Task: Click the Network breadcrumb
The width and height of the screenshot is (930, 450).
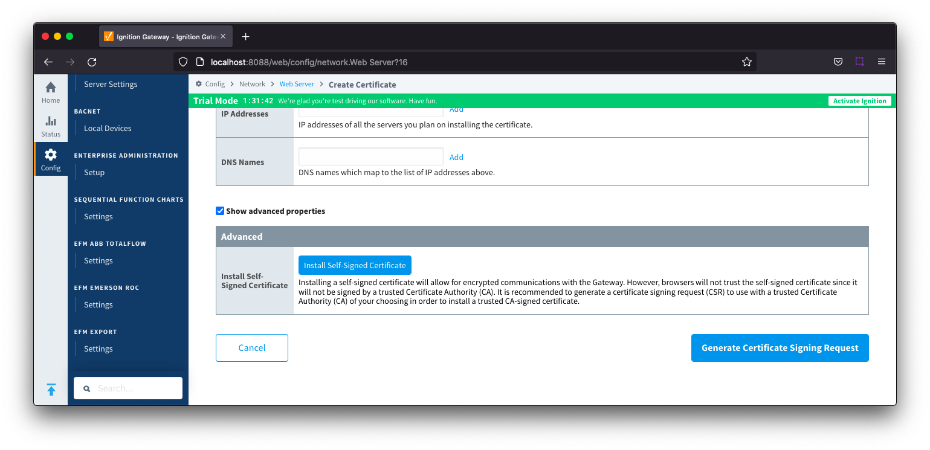Action: coord(252,84)
